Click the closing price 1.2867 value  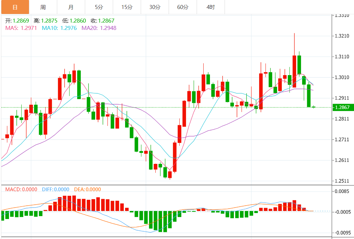click(106, 21)
